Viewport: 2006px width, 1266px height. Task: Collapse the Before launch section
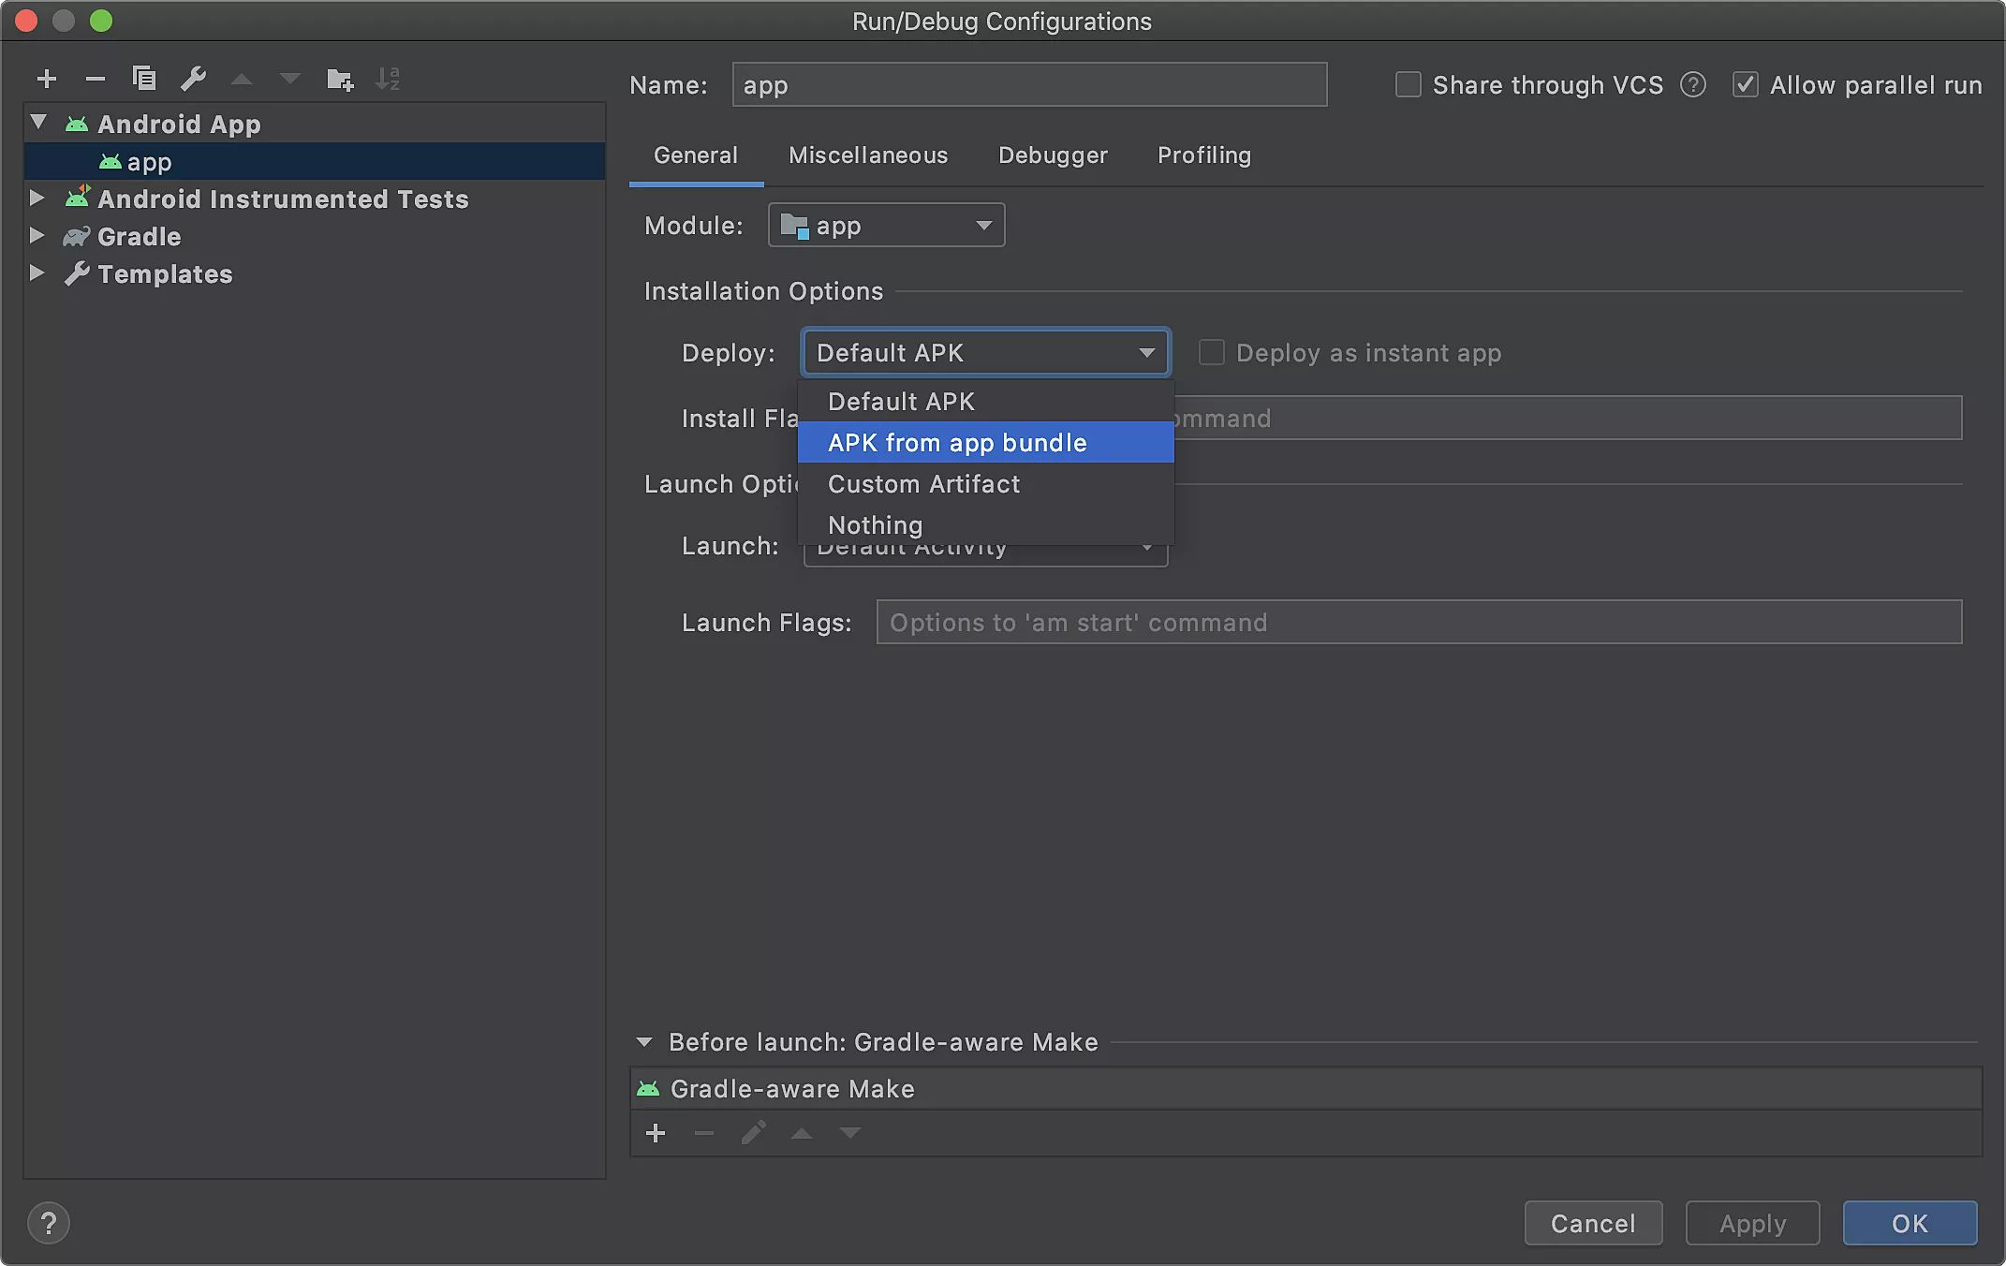coord(644,1042)
